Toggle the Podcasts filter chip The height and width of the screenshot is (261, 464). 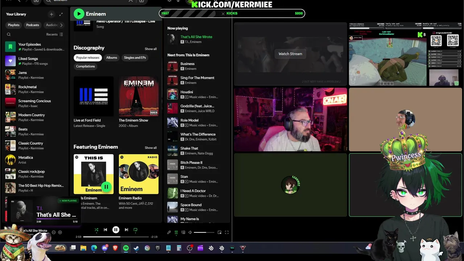(x=33, y=25)
